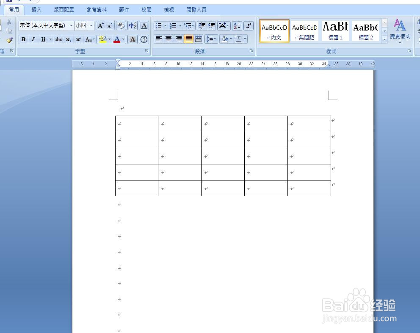Toggle Underline formatting
The image size is (420, 333).
[x=43, y=40]
